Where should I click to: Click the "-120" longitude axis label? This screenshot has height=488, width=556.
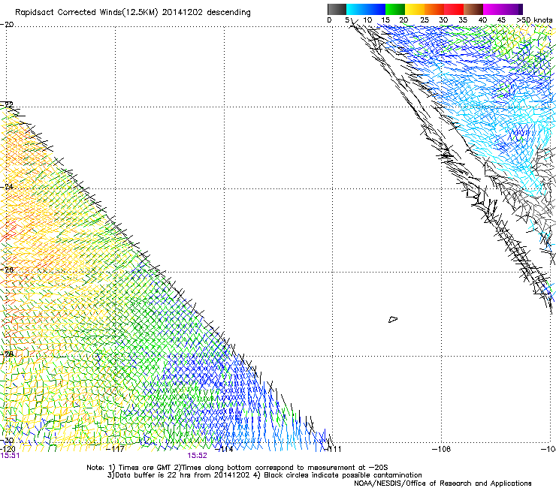pos(8,449)
